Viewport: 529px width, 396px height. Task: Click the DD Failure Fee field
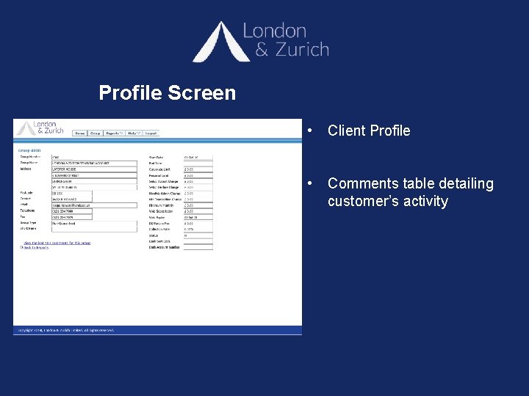tap(198, 223)
